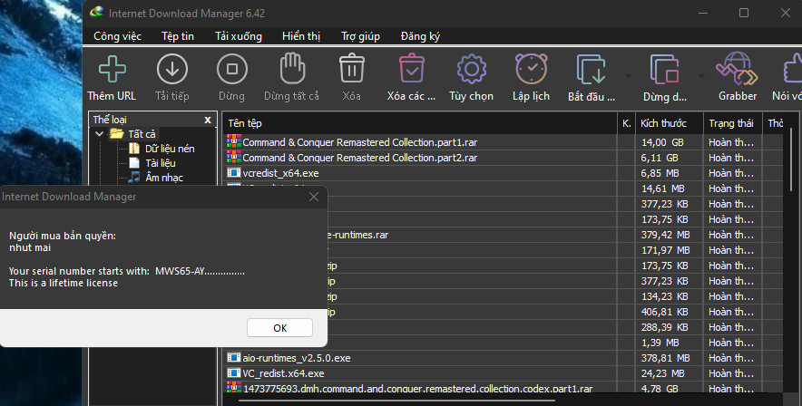Sort by the Tên tệp column header

(x=420, y=123)
